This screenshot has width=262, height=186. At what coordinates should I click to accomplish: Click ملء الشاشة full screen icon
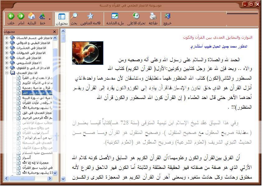(115, 17)
